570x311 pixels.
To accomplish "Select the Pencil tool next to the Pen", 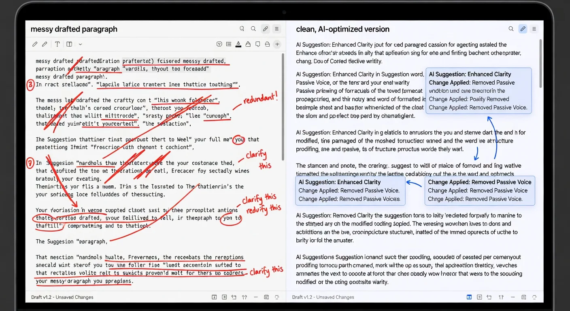I will 45,44.
